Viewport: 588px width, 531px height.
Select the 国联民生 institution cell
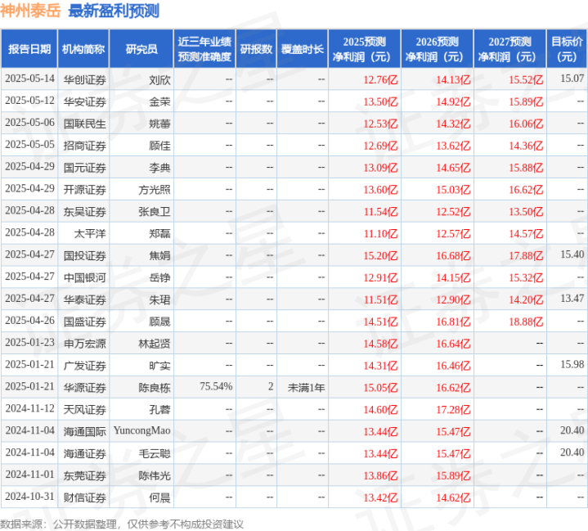(x=85, y=124)
